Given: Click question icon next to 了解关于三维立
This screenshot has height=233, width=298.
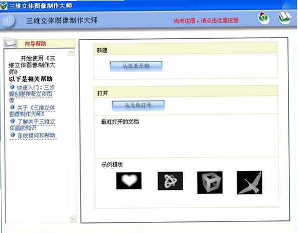Looking at the screenshot, I should pos(13,121).
